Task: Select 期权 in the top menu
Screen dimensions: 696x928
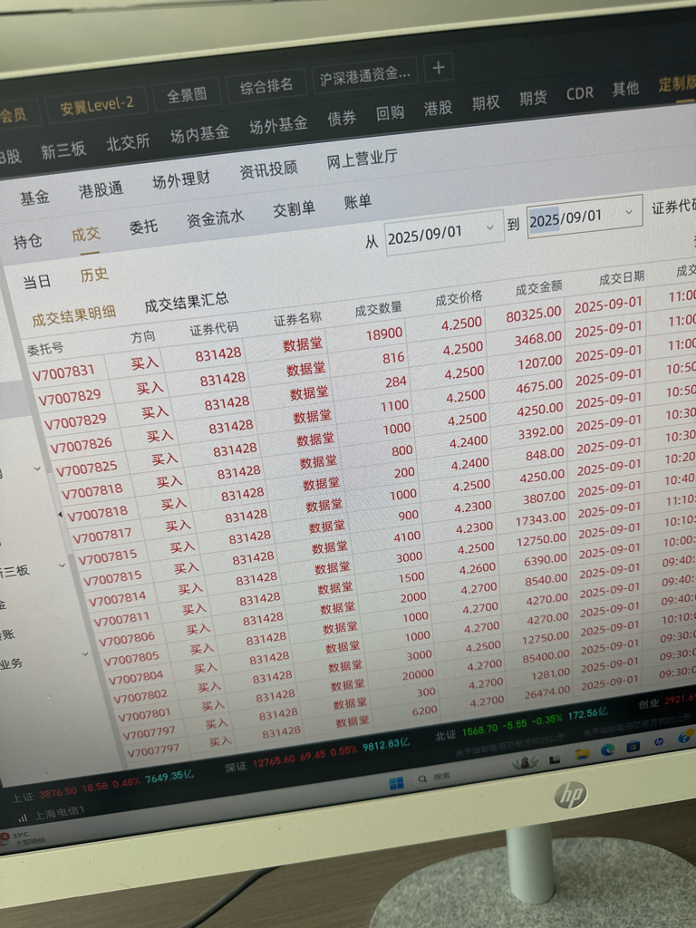Action: 486,103
